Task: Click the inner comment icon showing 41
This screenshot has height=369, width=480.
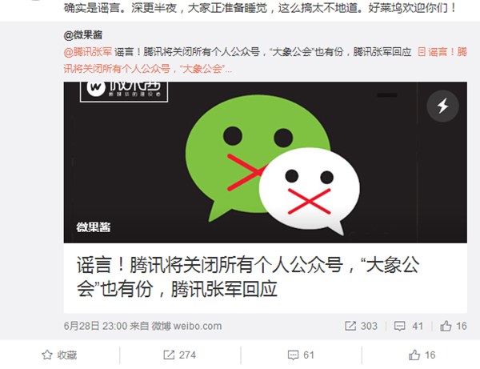Action: (x=399, y=326)
